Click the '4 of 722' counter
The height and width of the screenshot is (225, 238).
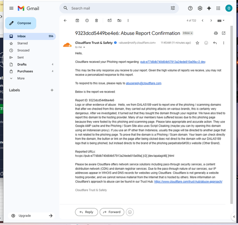coord(191,20)
